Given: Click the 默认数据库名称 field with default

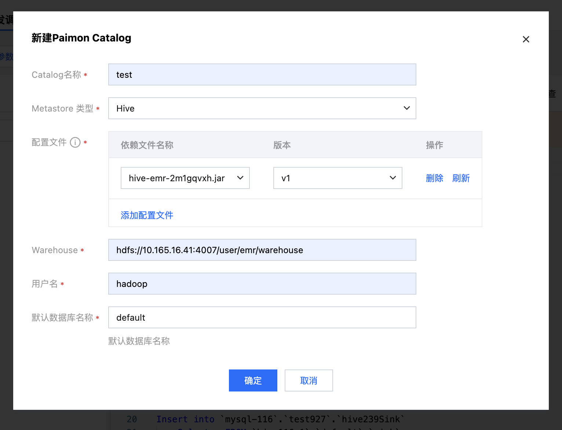Looking at the screenshot, I should [x=262, y=317].
